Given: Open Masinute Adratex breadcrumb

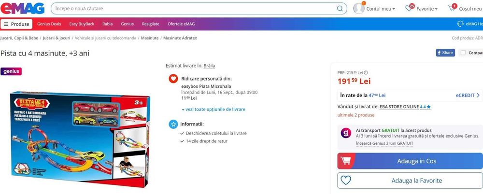Looking at the screenshot, I should tap(180, 38).
